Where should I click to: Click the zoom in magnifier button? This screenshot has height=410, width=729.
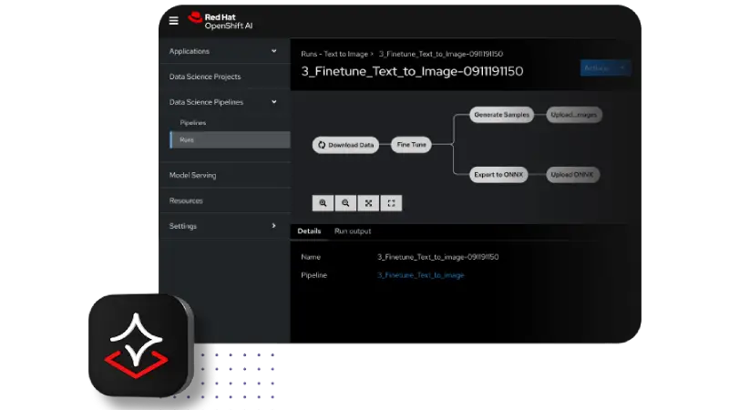(323, 203)
